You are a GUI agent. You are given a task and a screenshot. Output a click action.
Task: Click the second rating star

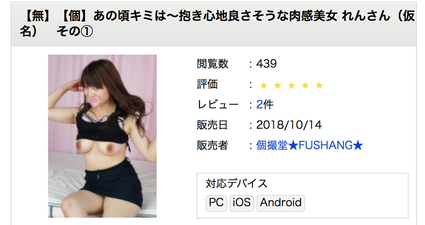coord(277,85)
